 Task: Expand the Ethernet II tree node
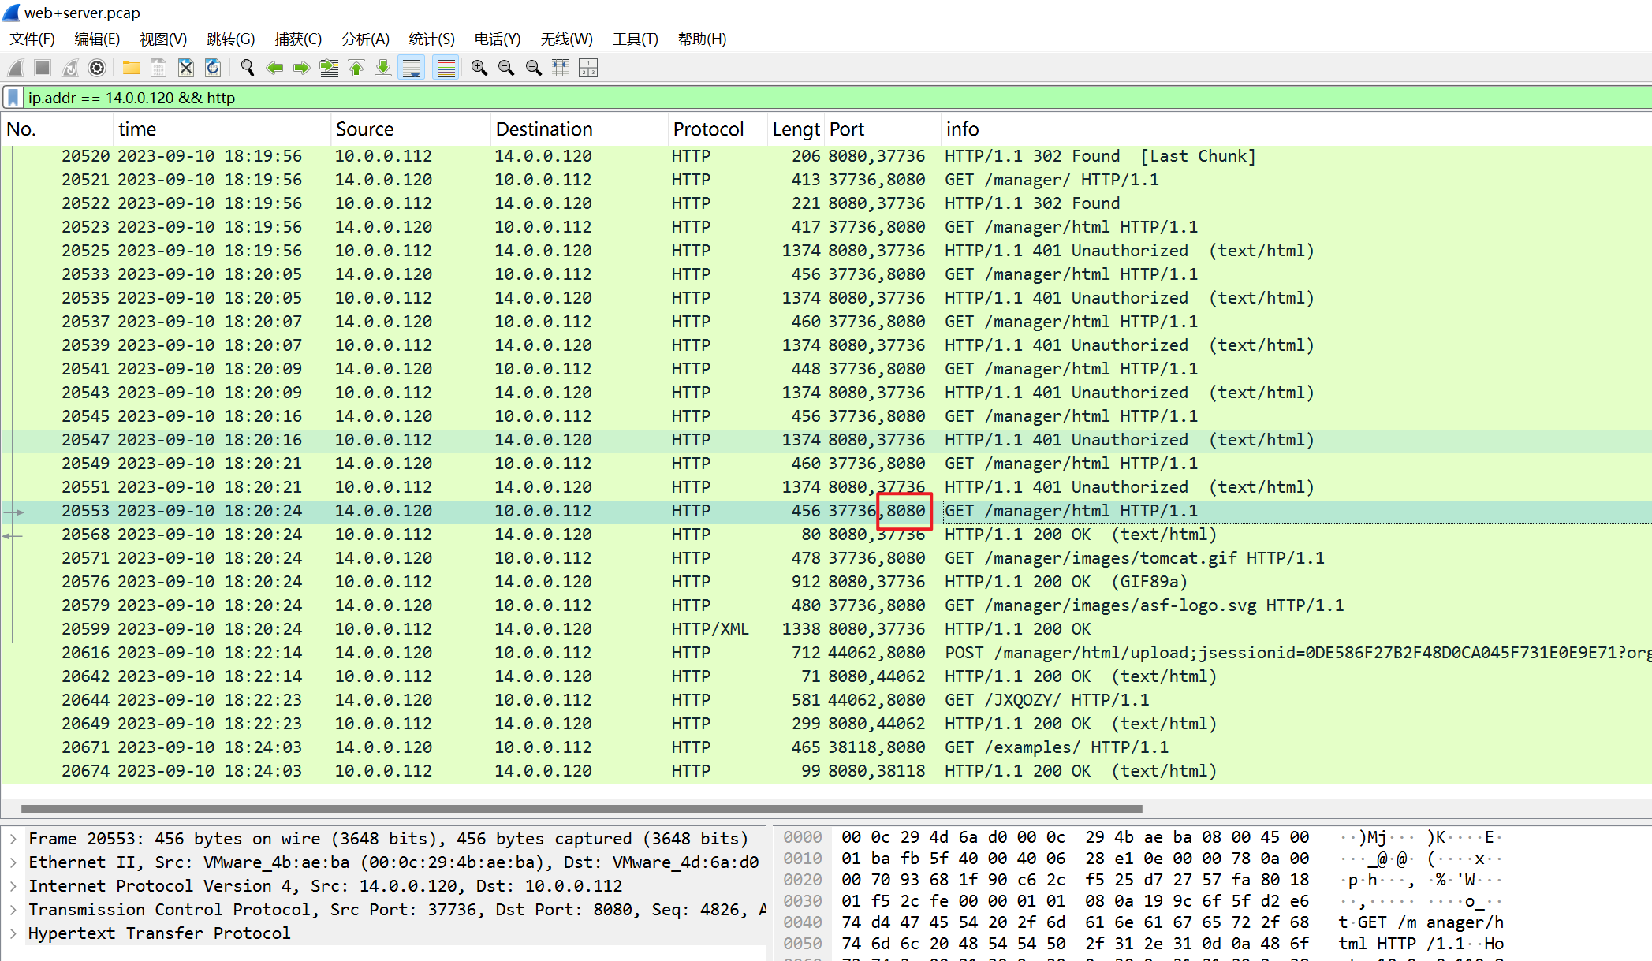tap(13, 862)
